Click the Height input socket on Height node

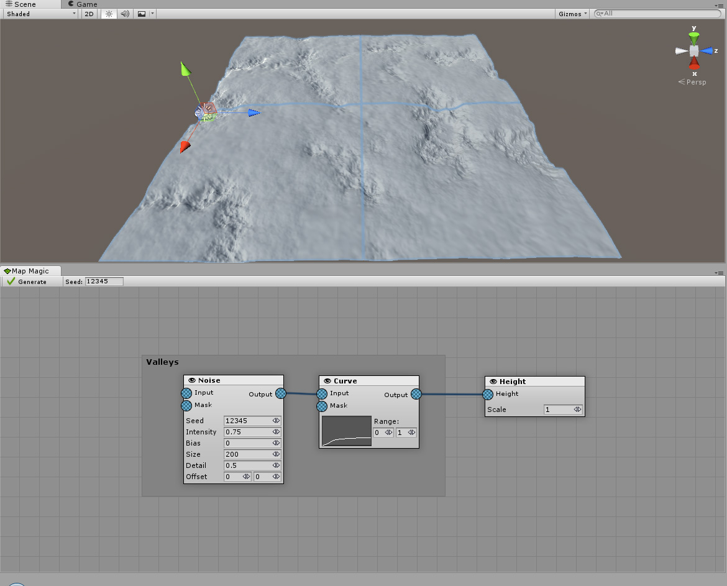point(488,394)
